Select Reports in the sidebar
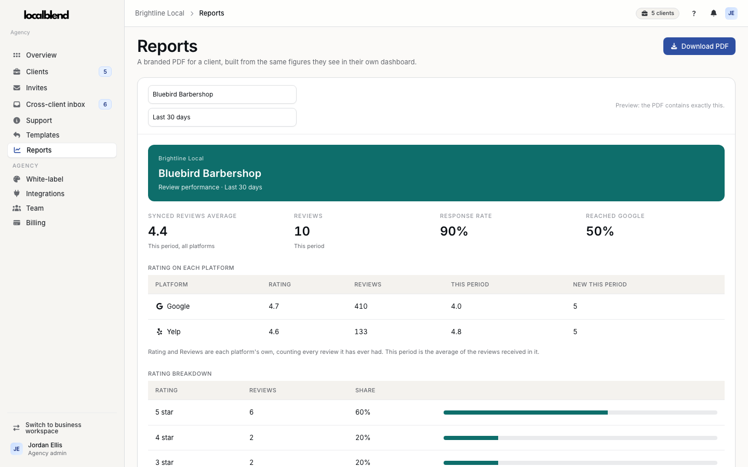Image resolution: width=748 pixels, height=467 pixels. pos(62,150)
